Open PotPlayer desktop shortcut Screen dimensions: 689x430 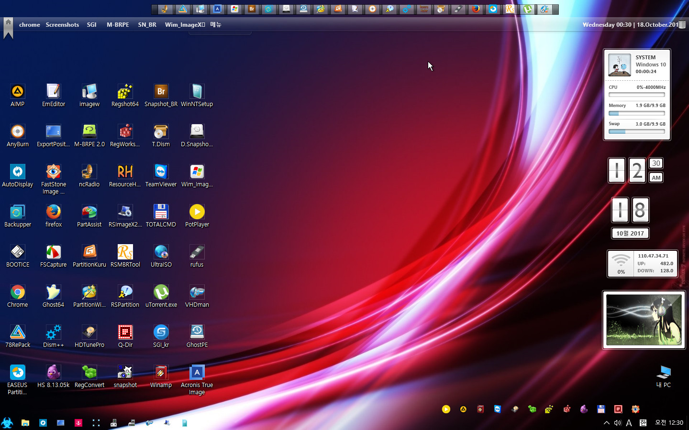coord(197,216)
